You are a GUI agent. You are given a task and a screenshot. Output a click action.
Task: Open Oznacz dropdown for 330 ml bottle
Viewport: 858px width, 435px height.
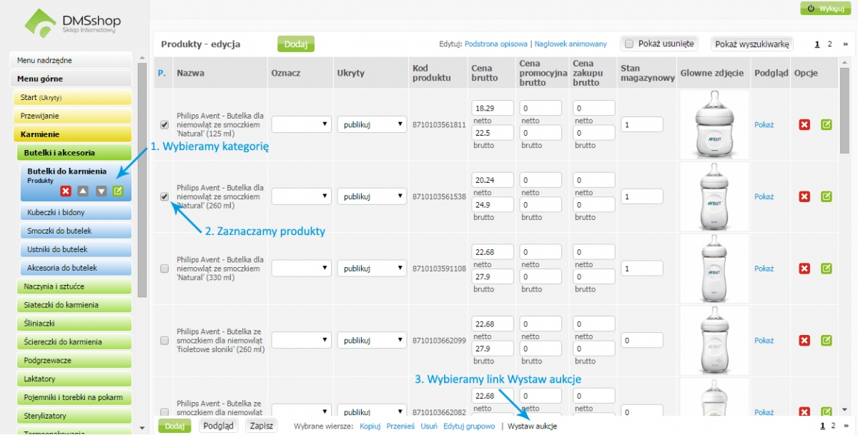[x=300, y=269]
